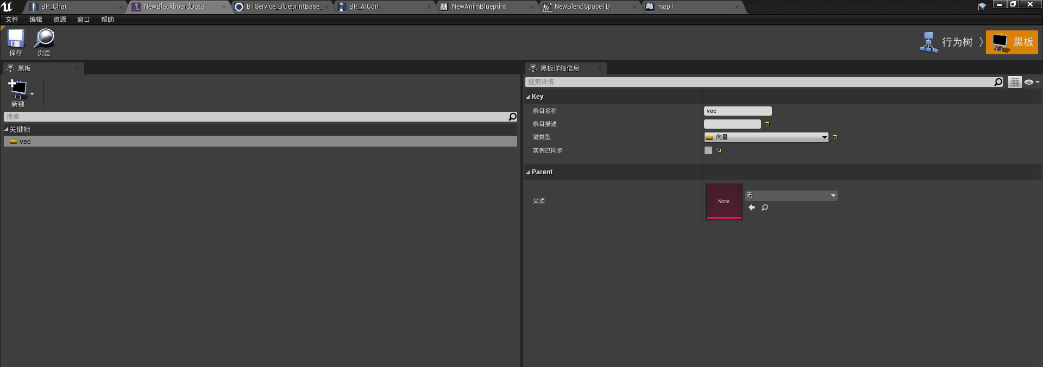
Task: Close the NewAnimBlueprint tab
Action: pyautogui.click(x=532, y=7)
